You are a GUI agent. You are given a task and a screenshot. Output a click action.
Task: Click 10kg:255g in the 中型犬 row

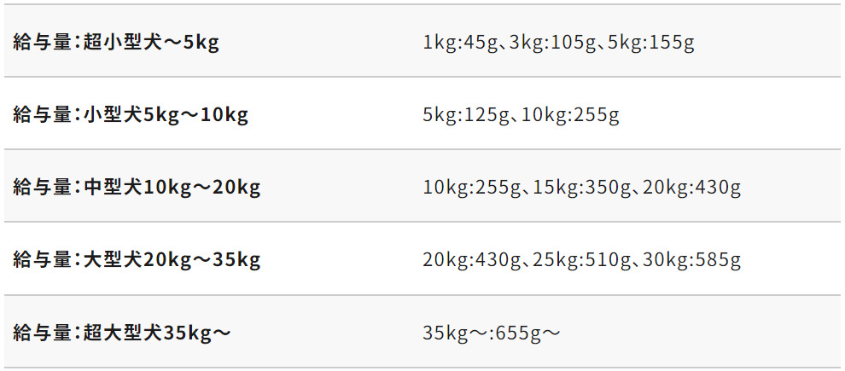472,187
